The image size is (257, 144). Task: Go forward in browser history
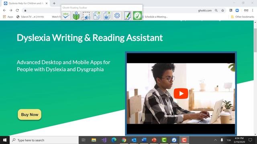pos(11,10)
